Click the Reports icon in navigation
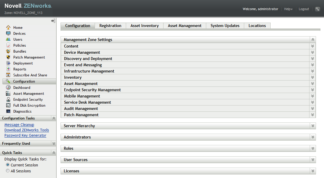 point(8,69)
